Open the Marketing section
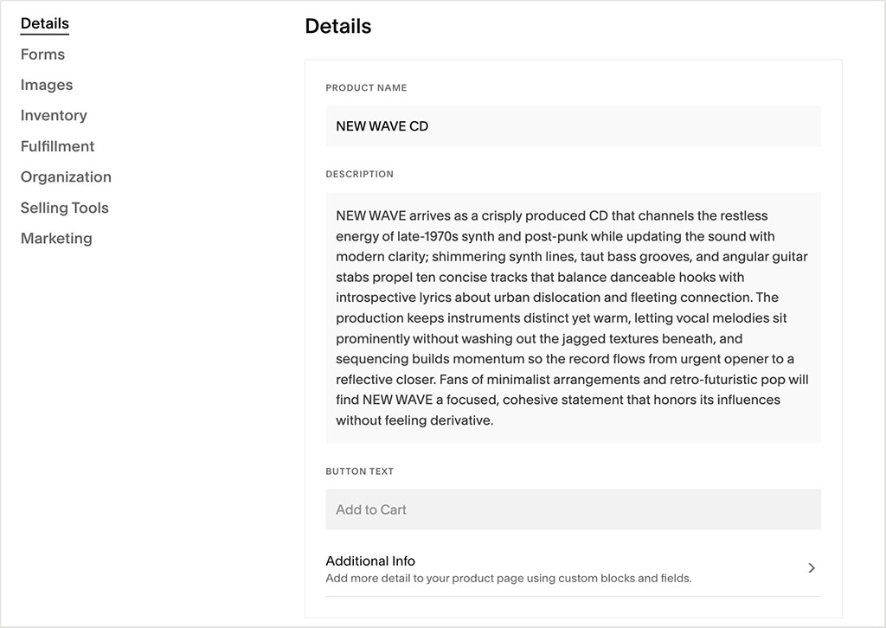This screenshot has width=886, height=628. point(56,238)
